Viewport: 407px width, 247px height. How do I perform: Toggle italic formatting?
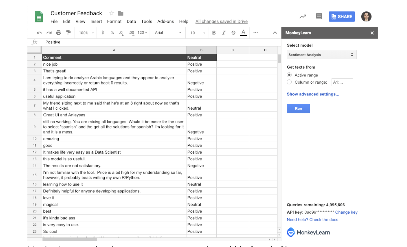[223, 33]
